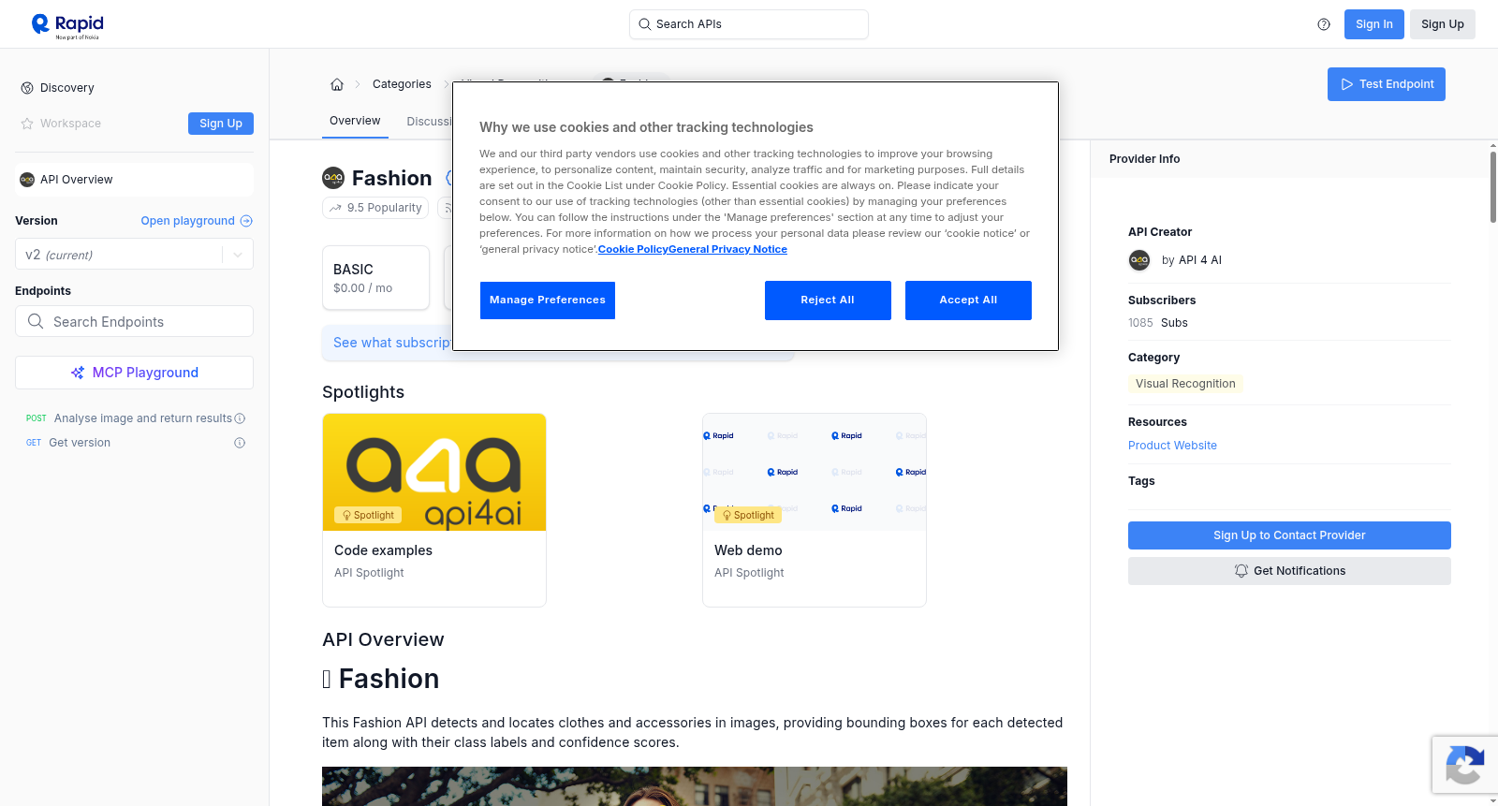This screenshot has height=806, width=1498.
Task: Click the search magnifier in Search Endpoints
Action: [36, 321]
